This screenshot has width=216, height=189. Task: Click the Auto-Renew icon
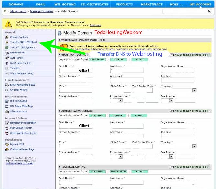pos(7,58)
